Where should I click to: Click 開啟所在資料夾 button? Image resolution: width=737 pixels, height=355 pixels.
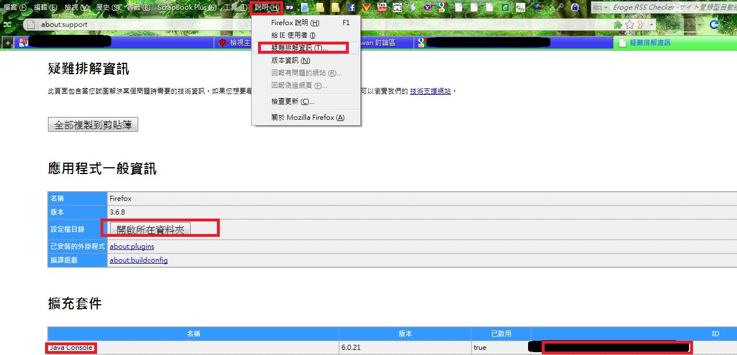click(x=150, y=229)
